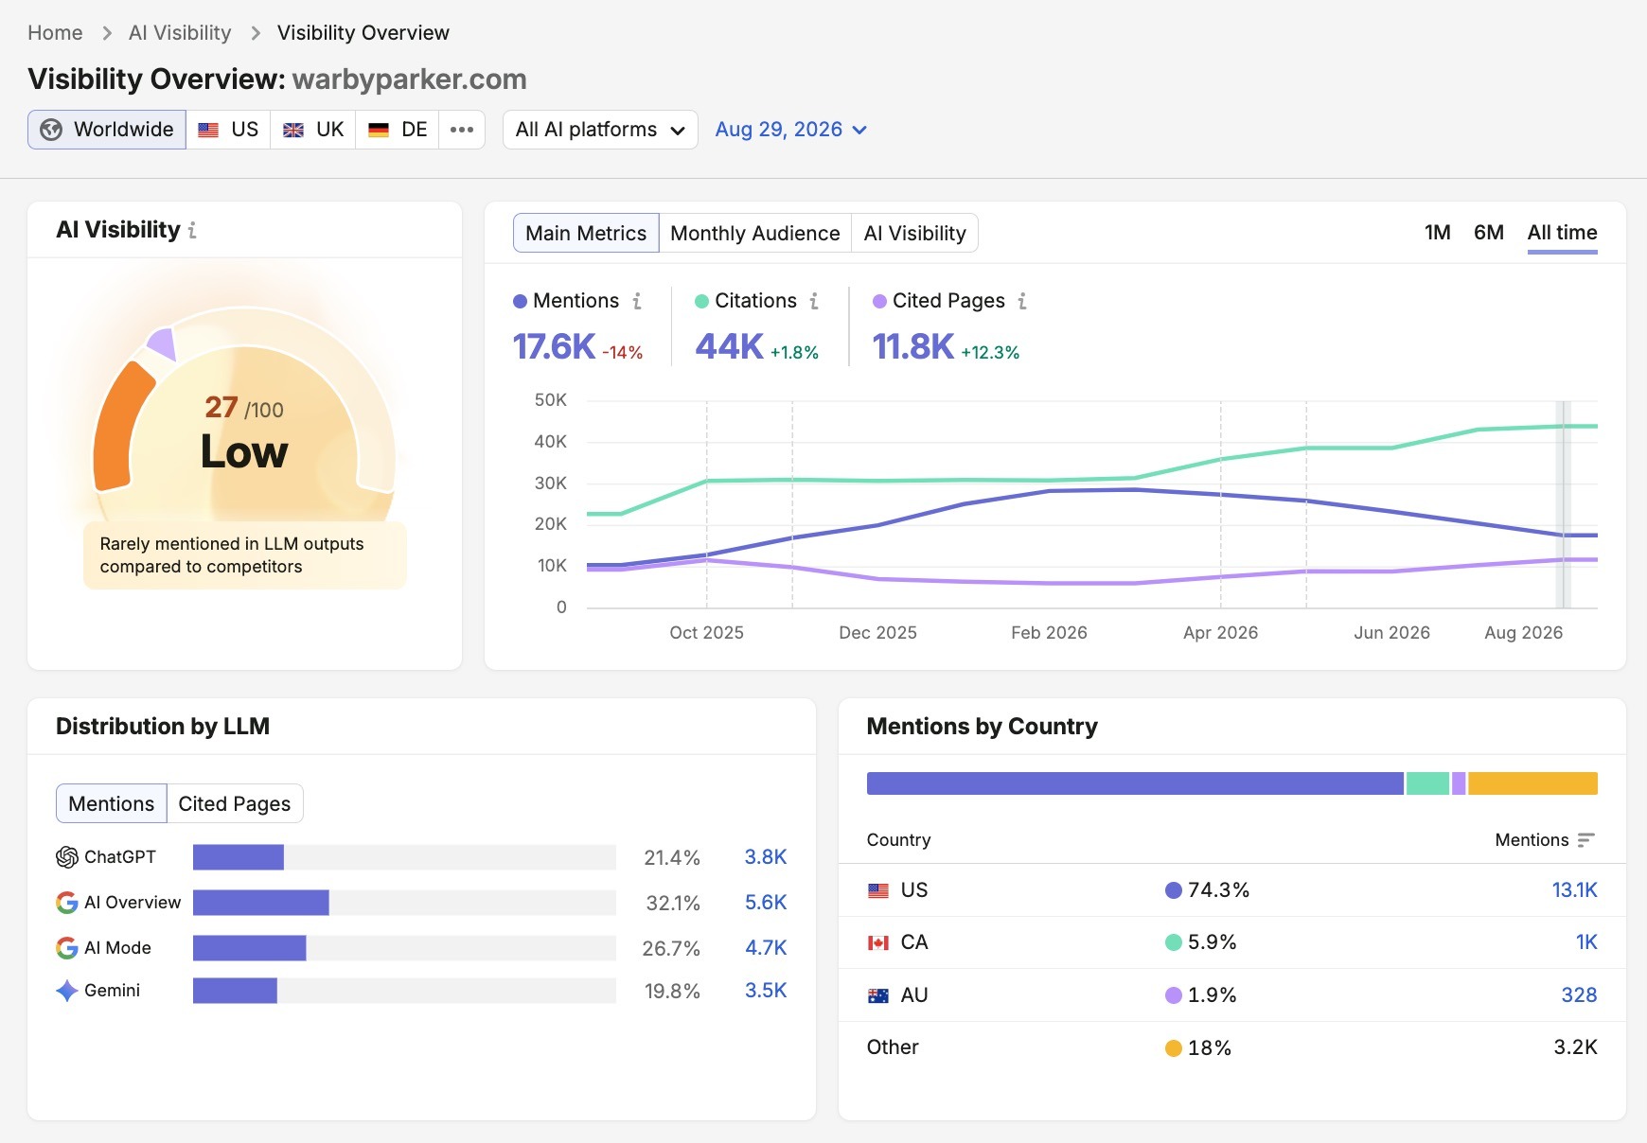The height and width of the screenshot is (1143, 1647).
Task: Click the AI Mode distribution bar
Action: pyautogui.click(x=250, y=948)
